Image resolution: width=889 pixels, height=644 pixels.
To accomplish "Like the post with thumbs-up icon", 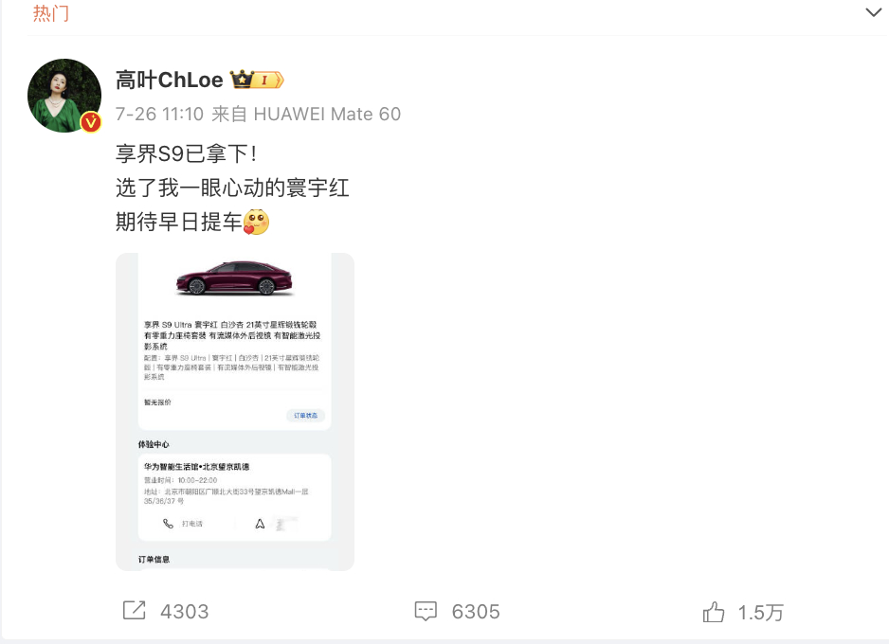I will click(x=714, y=612).
